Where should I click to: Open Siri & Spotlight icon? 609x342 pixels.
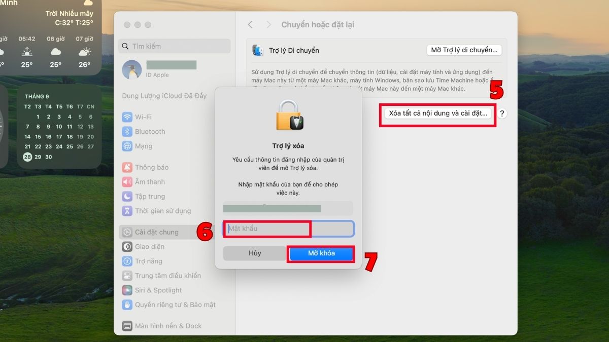pyautogui.click(x=127, y=290)
